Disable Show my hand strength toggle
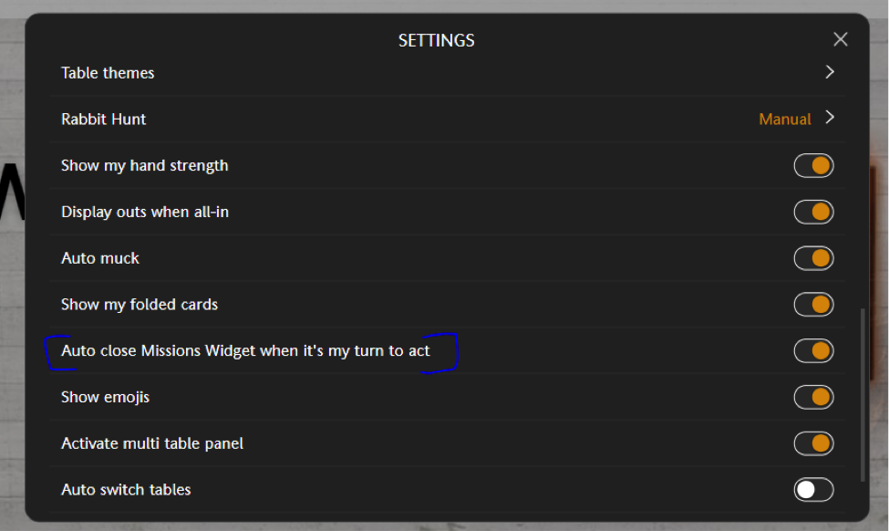 813,166
